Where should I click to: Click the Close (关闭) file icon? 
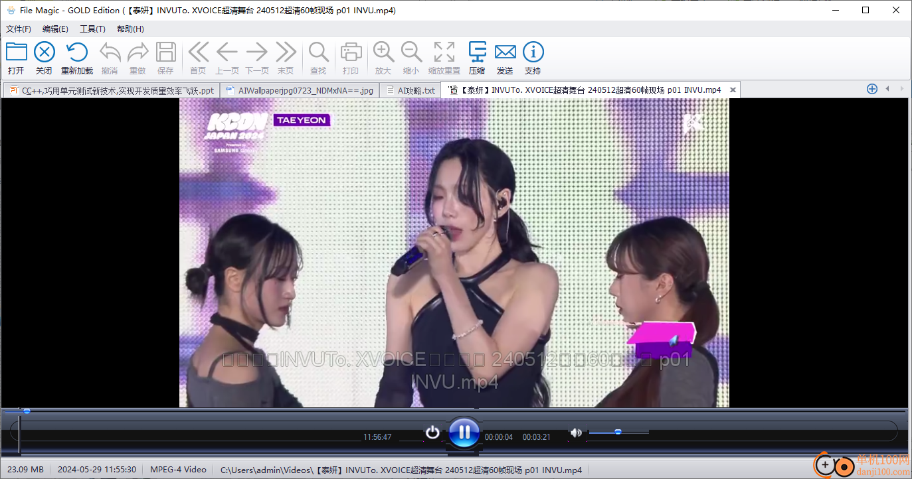pyautogui.click(x=45, y=52)
